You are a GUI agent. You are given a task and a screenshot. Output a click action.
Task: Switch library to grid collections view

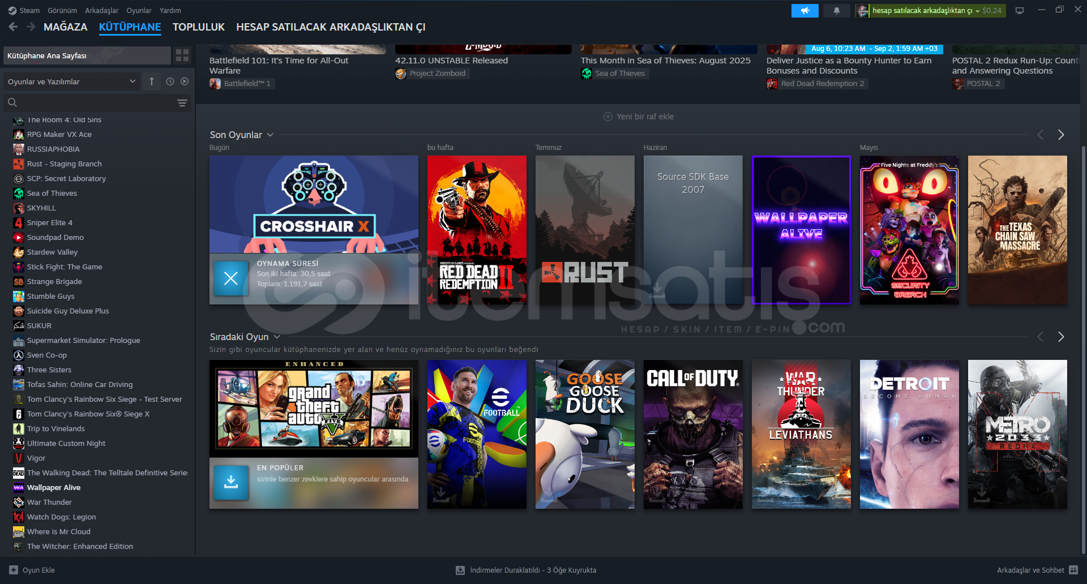point(182,55)
